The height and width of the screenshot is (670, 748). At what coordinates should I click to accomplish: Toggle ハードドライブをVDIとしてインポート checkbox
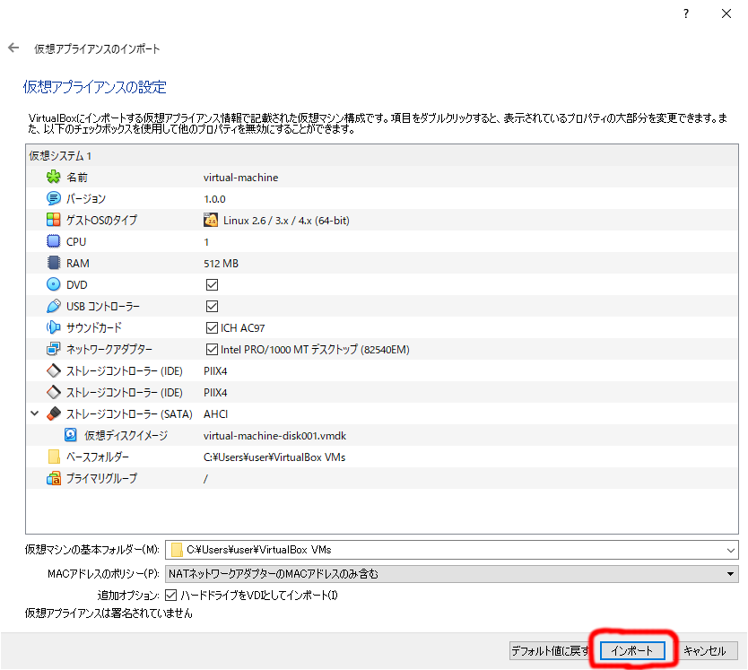coord(170,595)
